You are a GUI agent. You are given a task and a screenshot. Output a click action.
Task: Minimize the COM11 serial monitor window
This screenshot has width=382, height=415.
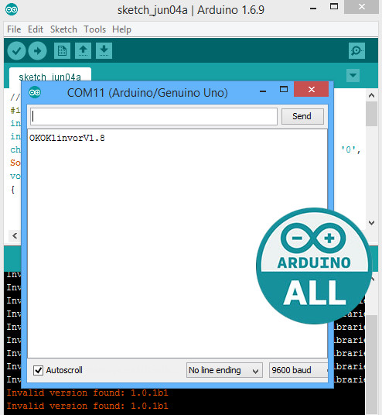263,91
